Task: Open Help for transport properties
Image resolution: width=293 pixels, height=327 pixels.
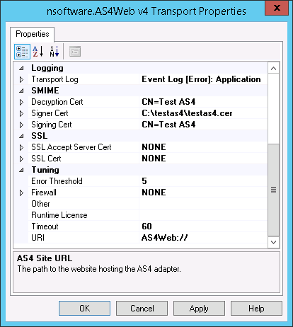Action: click(256, 309)
